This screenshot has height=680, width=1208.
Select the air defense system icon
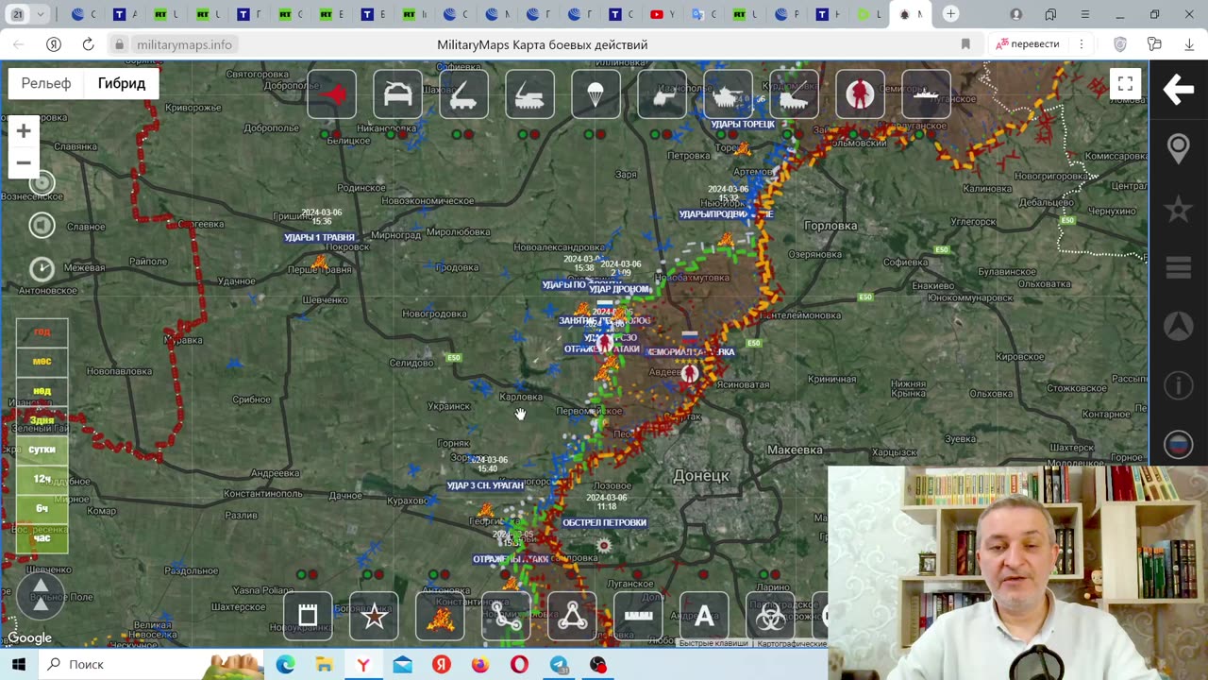pyautogui.click(x=529, y=94)
